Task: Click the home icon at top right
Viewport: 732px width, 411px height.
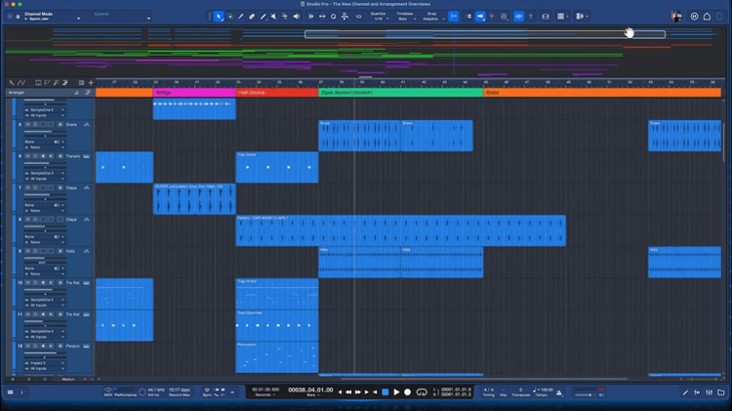Action: click(x=707, y=17)
